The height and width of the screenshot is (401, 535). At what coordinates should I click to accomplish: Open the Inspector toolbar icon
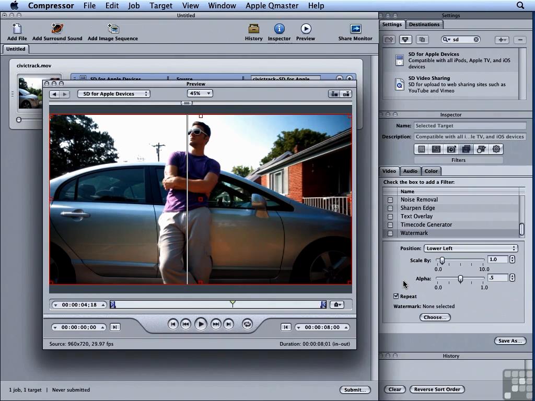pyautogui.click(x=279, y=29)
